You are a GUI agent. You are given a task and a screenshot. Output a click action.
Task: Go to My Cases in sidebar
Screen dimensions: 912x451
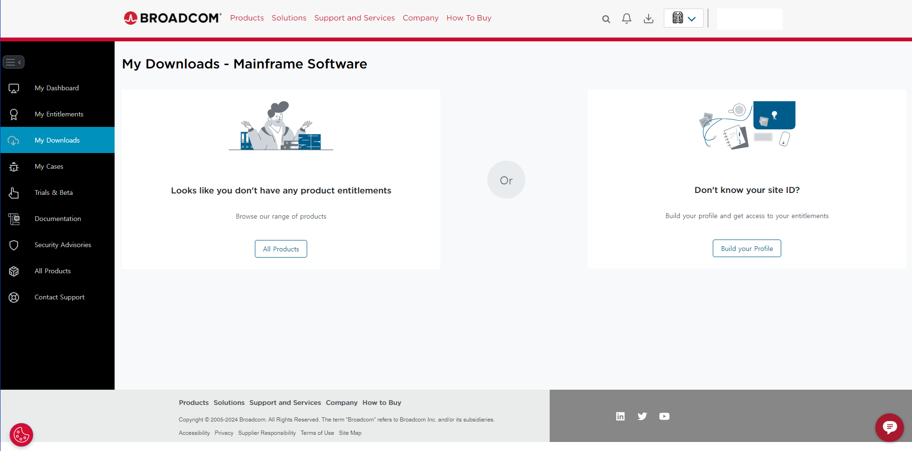click(58, 166)
